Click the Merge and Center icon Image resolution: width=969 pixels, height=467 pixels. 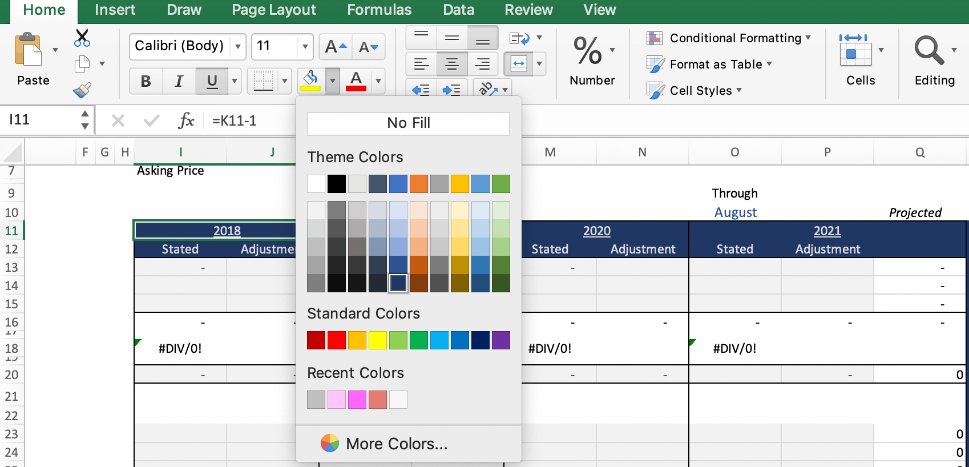[x=519, y=64]
